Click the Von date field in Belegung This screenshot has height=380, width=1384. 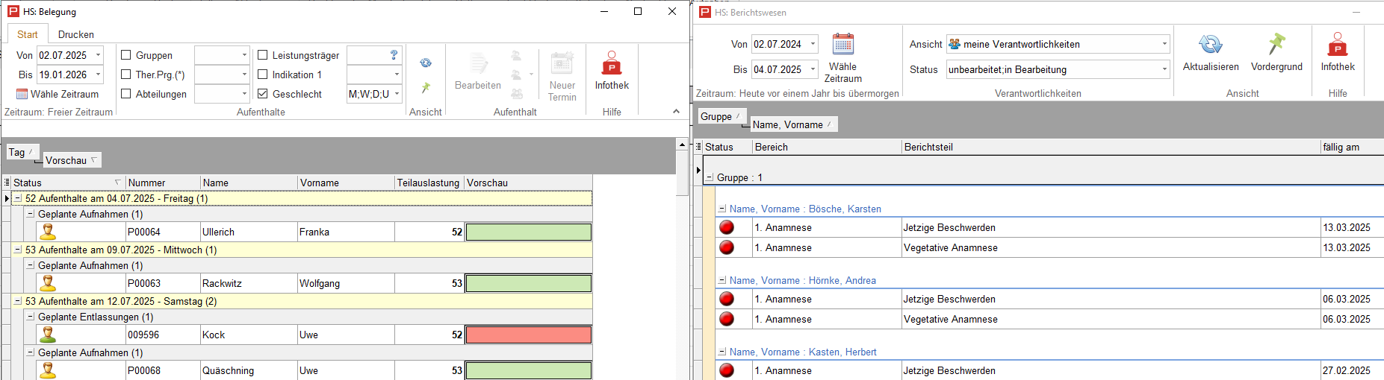[x=64, y=55]
